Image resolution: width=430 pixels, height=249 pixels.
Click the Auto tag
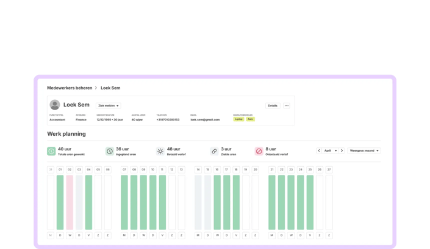pos(251,119)
